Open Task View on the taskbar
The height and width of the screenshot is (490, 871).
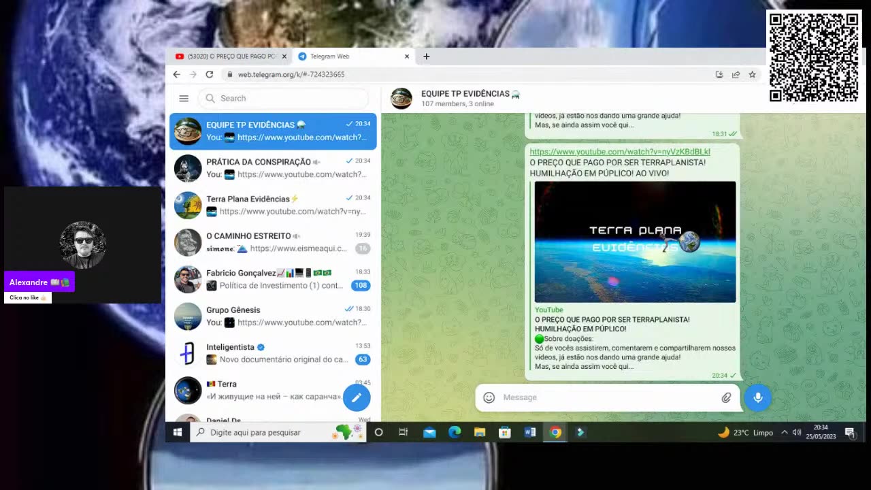pos(404,432)
